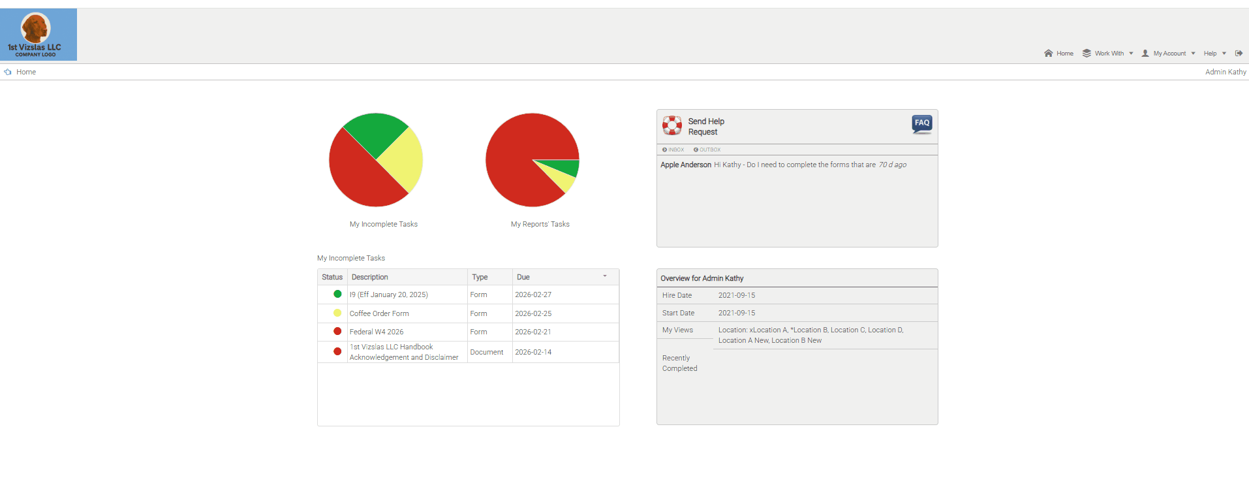Open the Due column sort arrow menu
Image resolution: width=1249 pixels, height=478 pixels.
(605, 277)
